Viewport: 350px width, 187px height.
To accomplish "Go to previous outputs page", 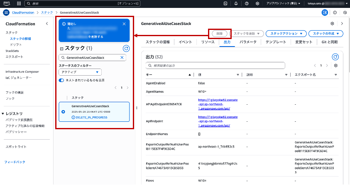I will point(315,66).
